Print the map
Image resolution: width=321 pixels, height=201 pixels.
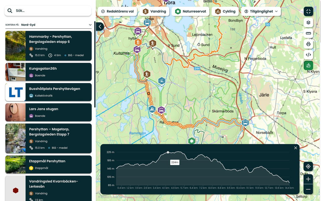coord(308,44)
